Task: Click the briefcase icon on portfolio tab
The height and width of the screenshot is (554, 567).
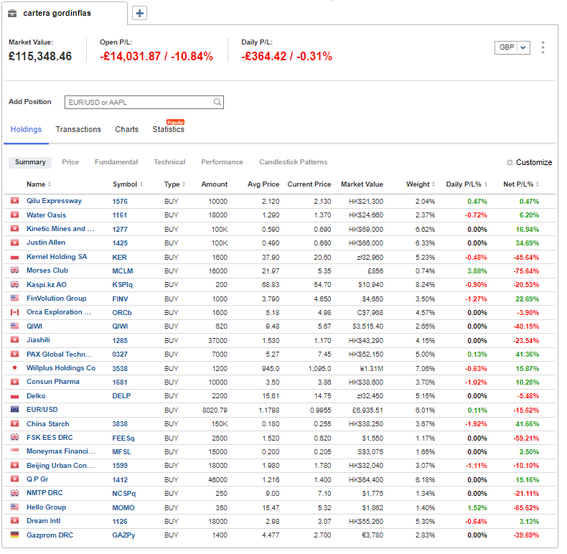Action: [12, 14]
